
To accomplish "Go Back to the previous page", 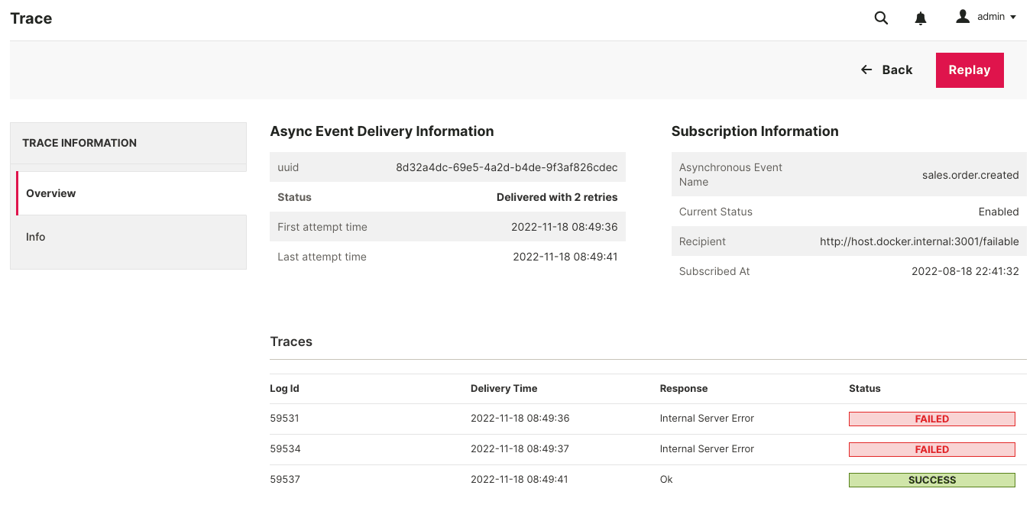I will click(x=887, y=70).
